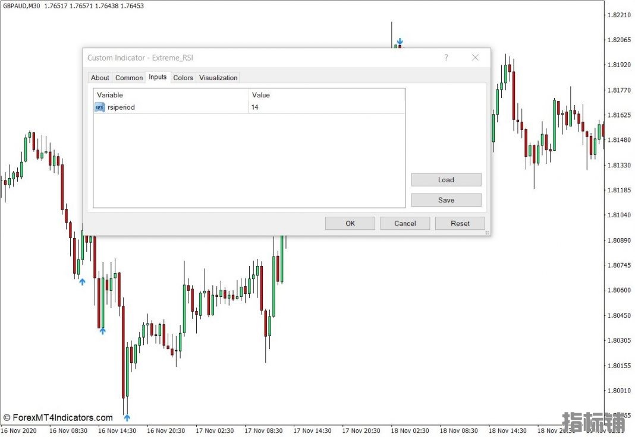
Task: Click the OK button
Action: pyautogui.click(x=350, y=223)
